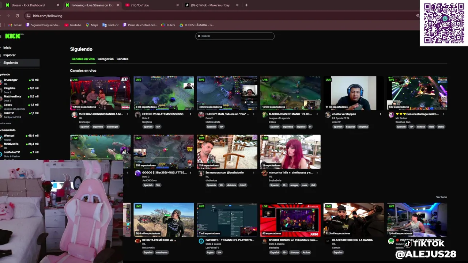Click the avatar next to HUNGRY MAN stream
The image size is (468, 263).
click(x=201, y=115)
